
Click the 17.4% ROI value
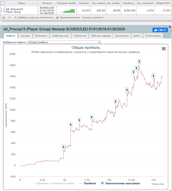(166, 10)
